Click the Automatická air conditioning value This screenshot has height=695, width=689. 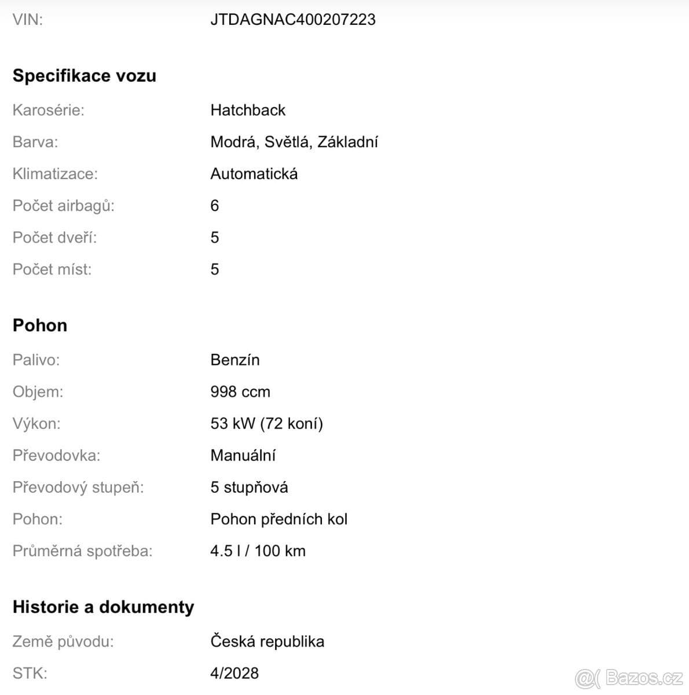(x=254, y=174)
